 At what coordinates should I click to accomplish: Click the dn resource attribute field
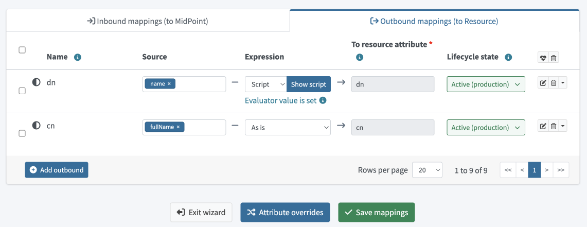click(393, 84)
